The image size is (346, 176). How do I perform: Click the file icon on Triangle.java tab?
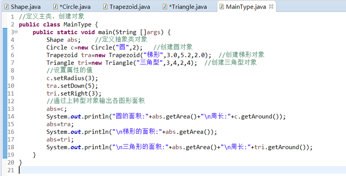point(165,7)
